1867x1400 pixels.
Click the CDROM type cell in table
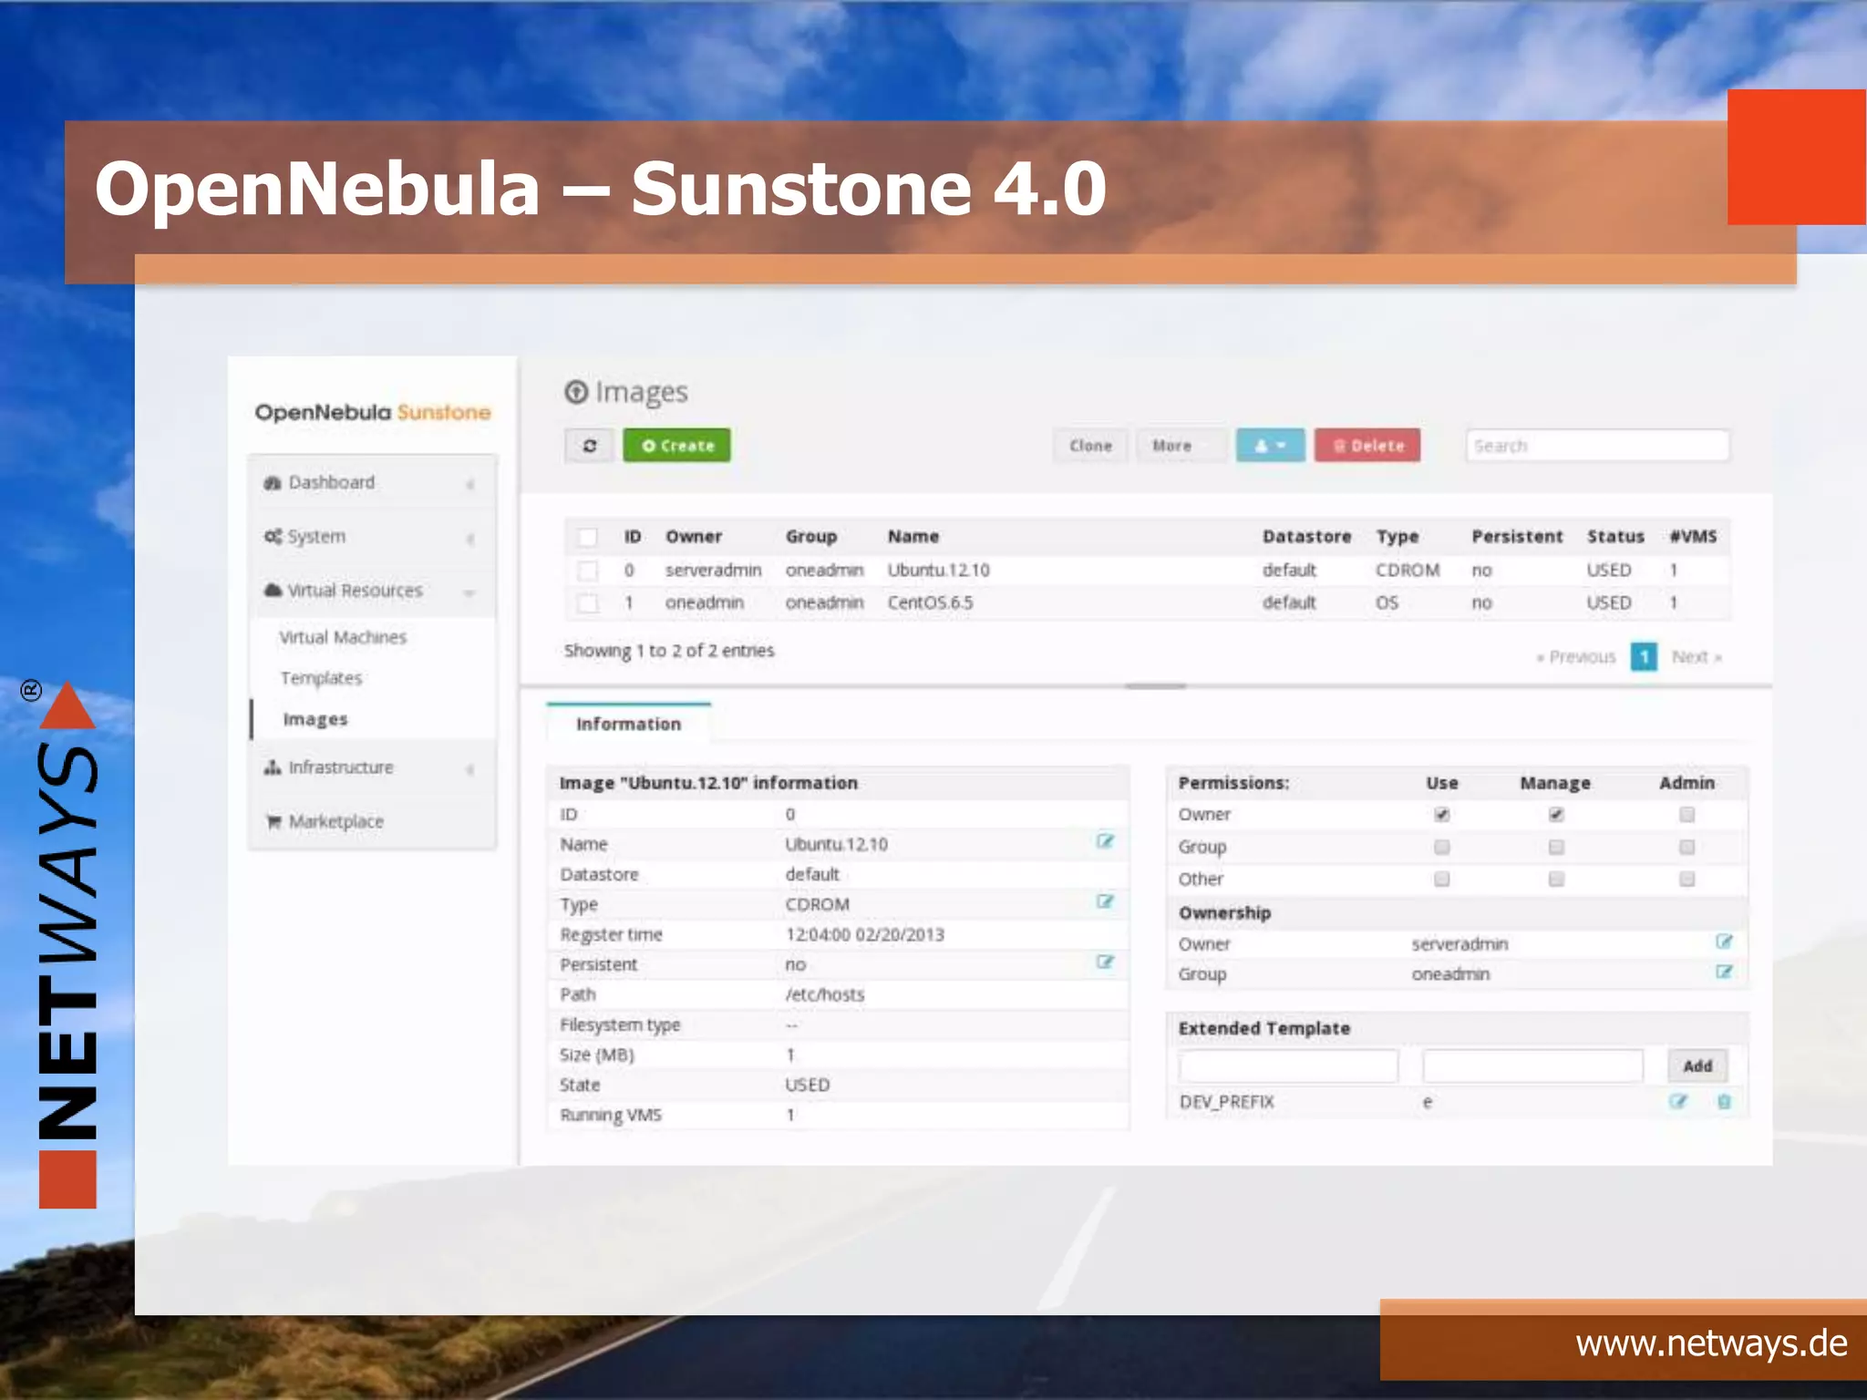coord(1408,571)
